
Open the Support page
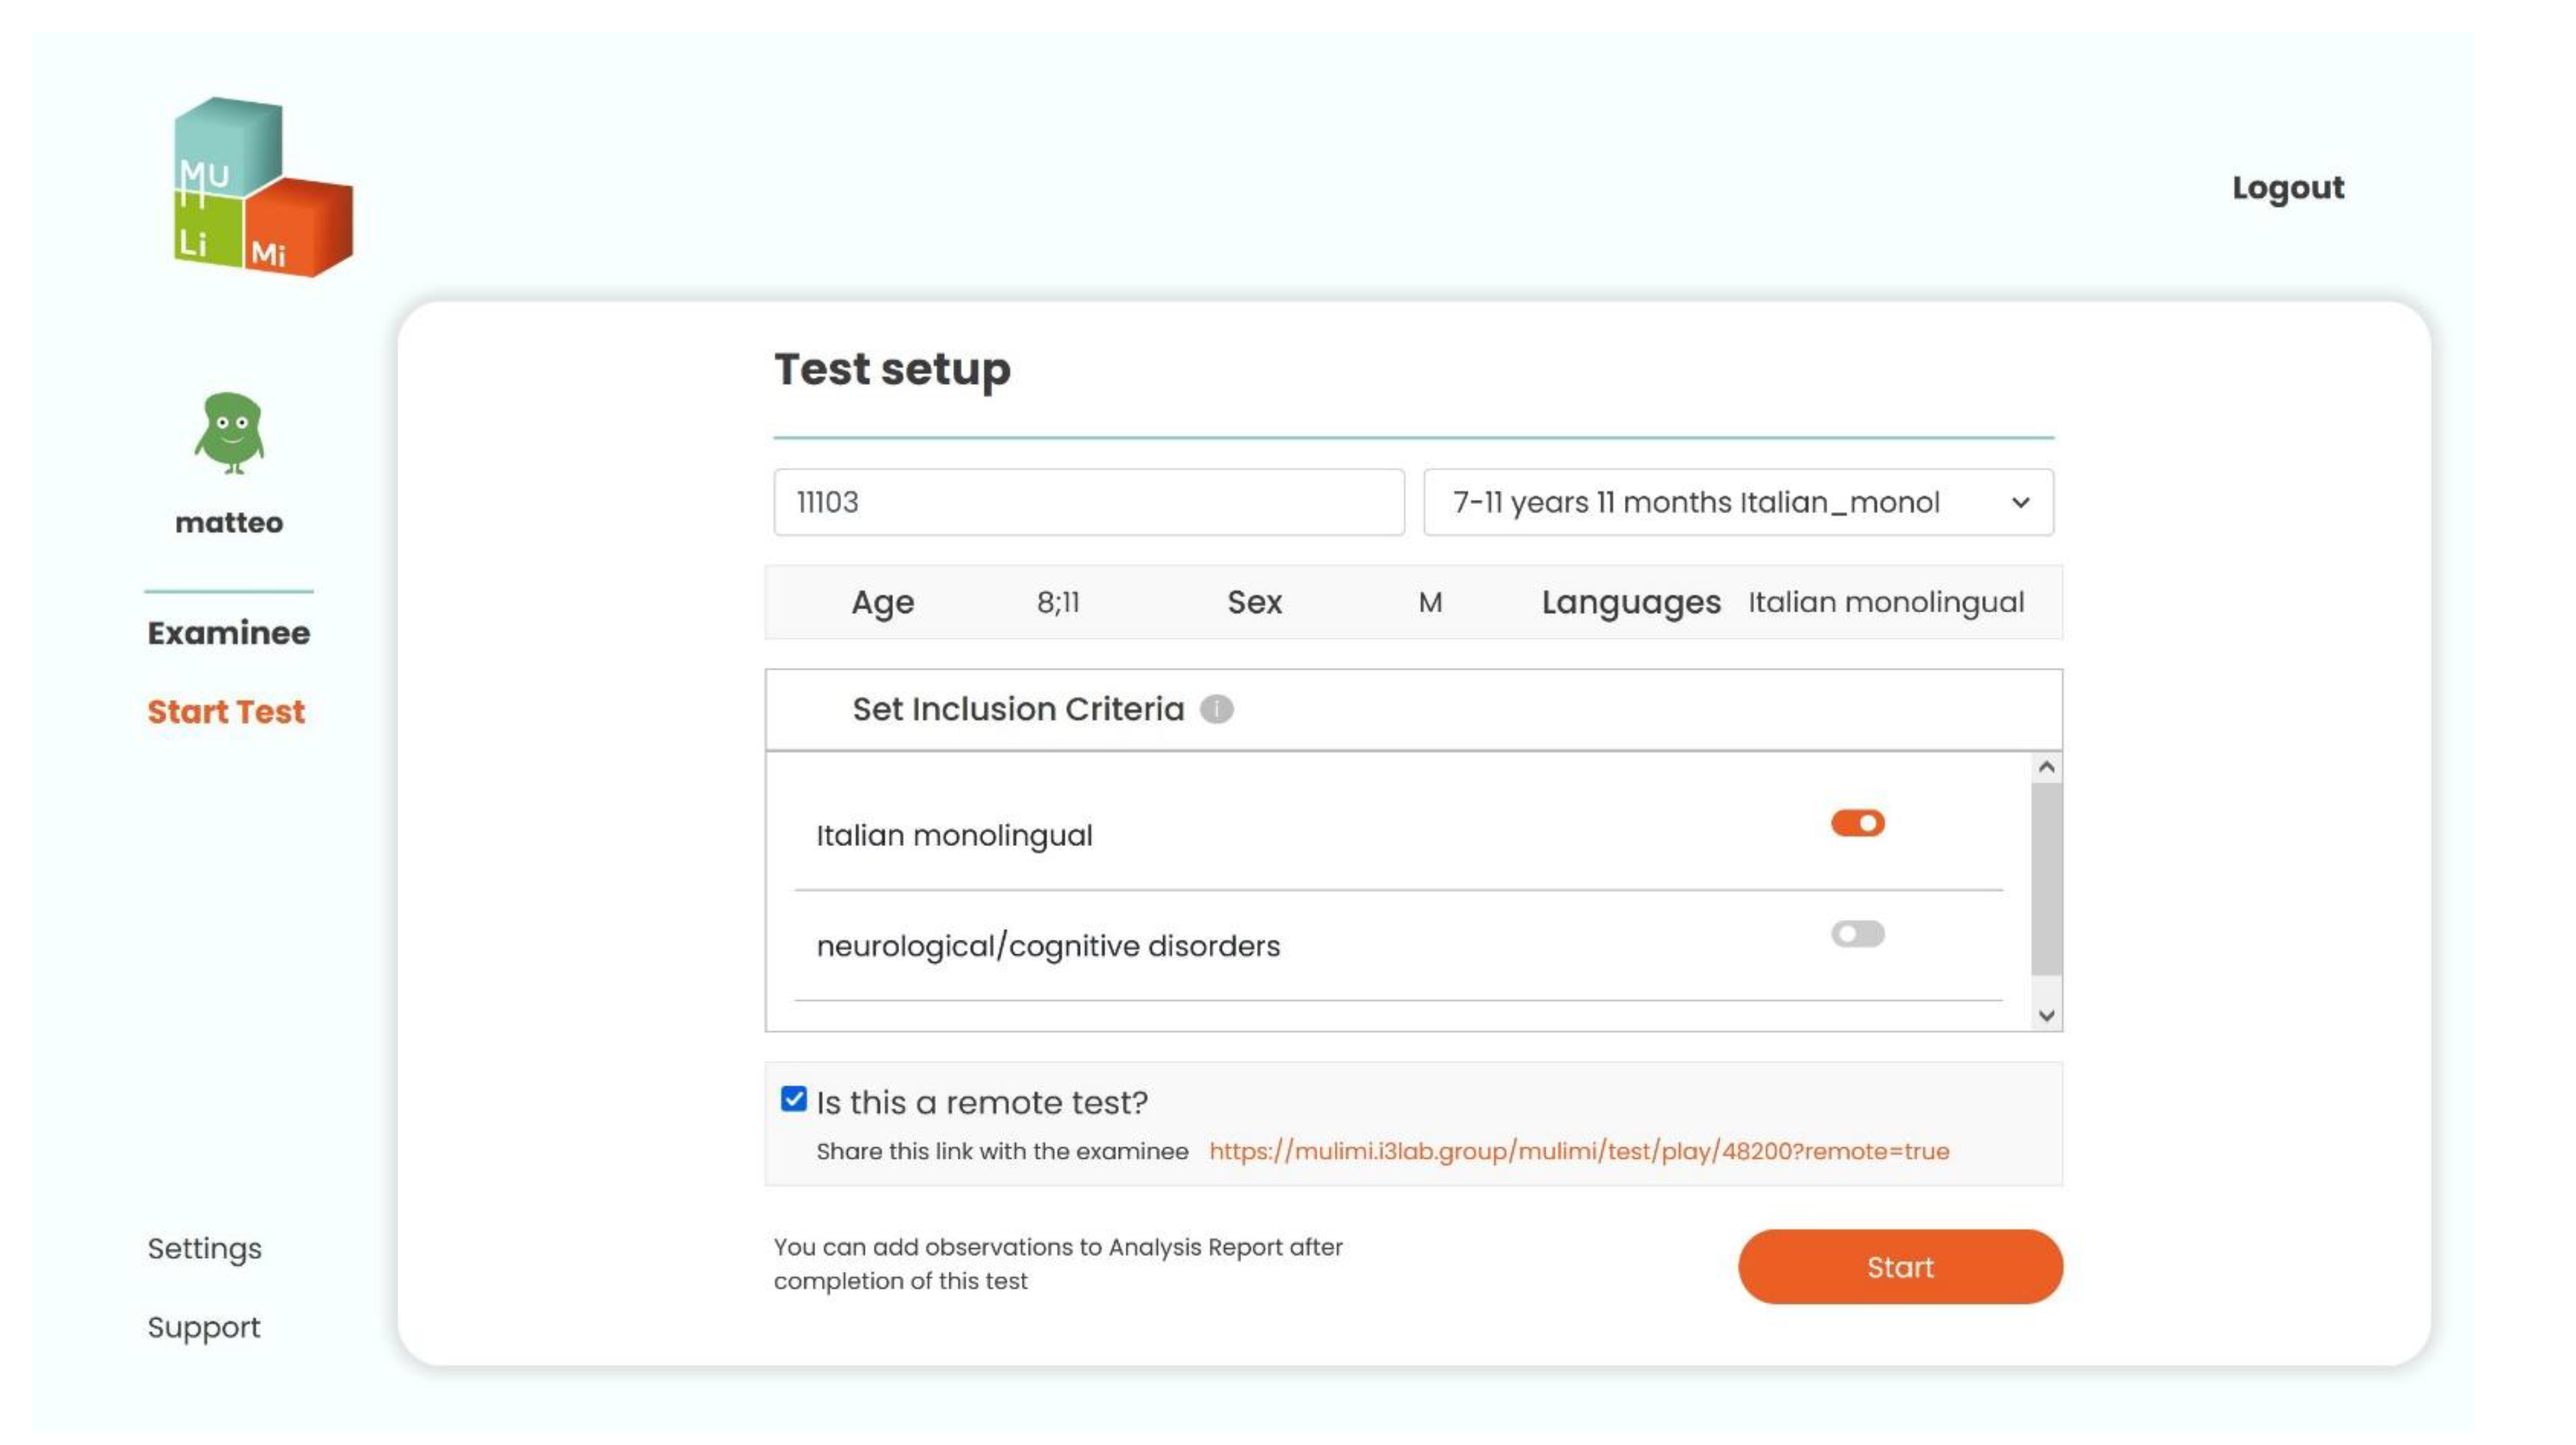tap(203, 1327)
